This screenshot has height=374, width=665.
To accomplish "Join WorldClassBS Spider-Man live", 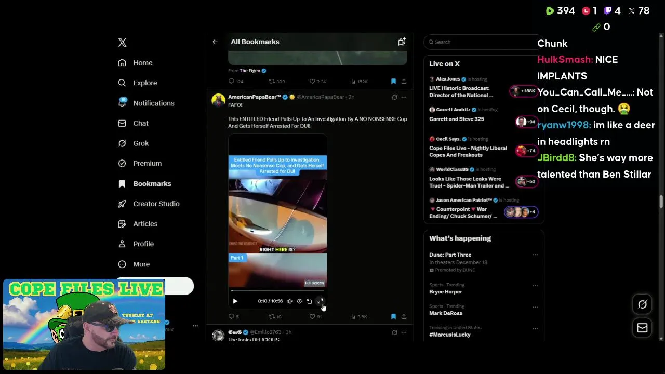I will 483,178.
